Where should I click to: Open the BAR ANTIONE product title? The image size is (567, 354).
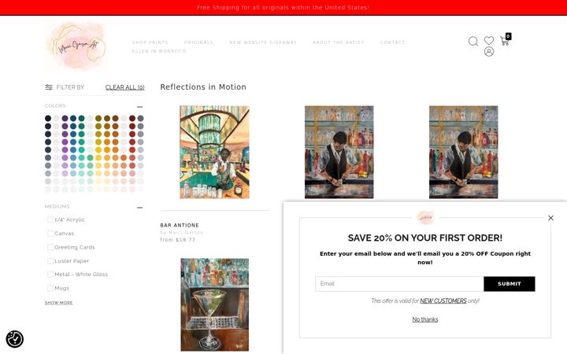point(180,225)
